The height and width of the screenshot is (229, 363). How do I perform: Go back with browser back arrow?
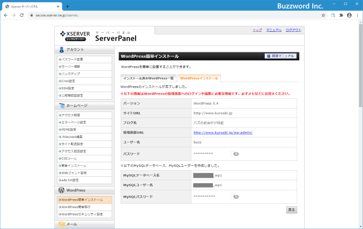6,15
